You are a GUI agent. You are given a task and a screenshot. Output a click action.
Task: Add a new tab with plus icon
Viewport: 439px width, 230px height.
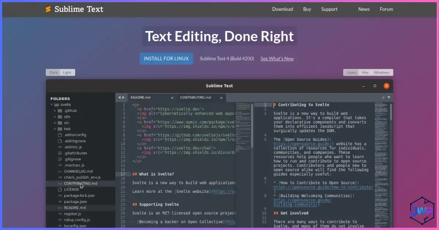point(383,97)
